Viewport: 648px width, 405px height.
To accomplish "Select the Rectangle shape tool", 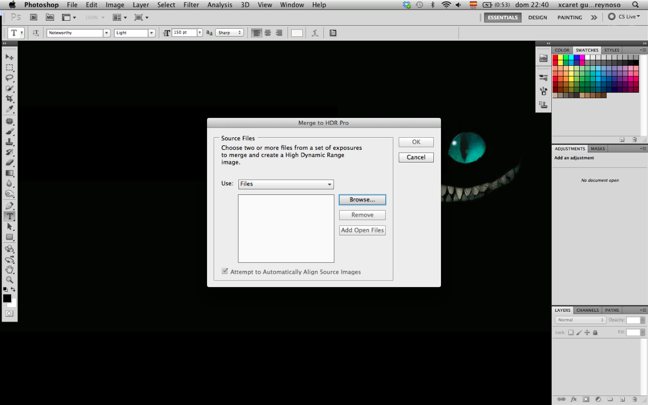I will tap(10, 237).
